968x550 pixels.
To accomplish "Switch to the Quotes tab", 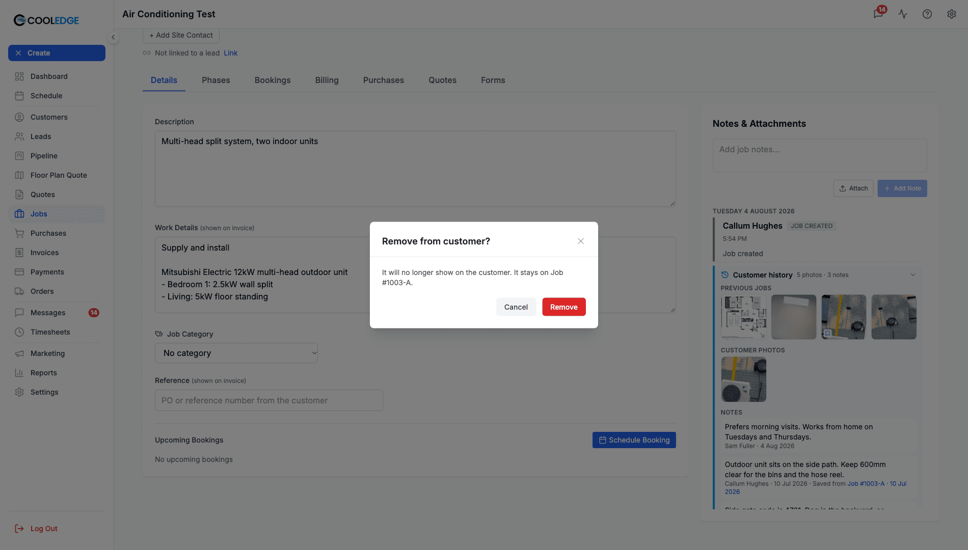I will (x=443, y=80).
